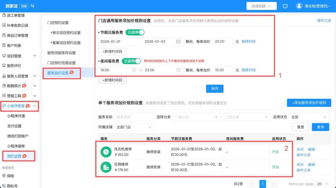Screen dimensions: 336x188
Task: Select 所属店铺 dropdown 全部门店
Action: coord(134,127)
